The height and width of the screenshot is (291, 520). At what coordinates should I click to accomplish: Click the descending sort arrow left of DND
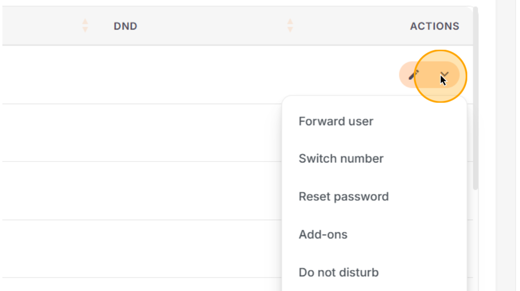point(85,30)
